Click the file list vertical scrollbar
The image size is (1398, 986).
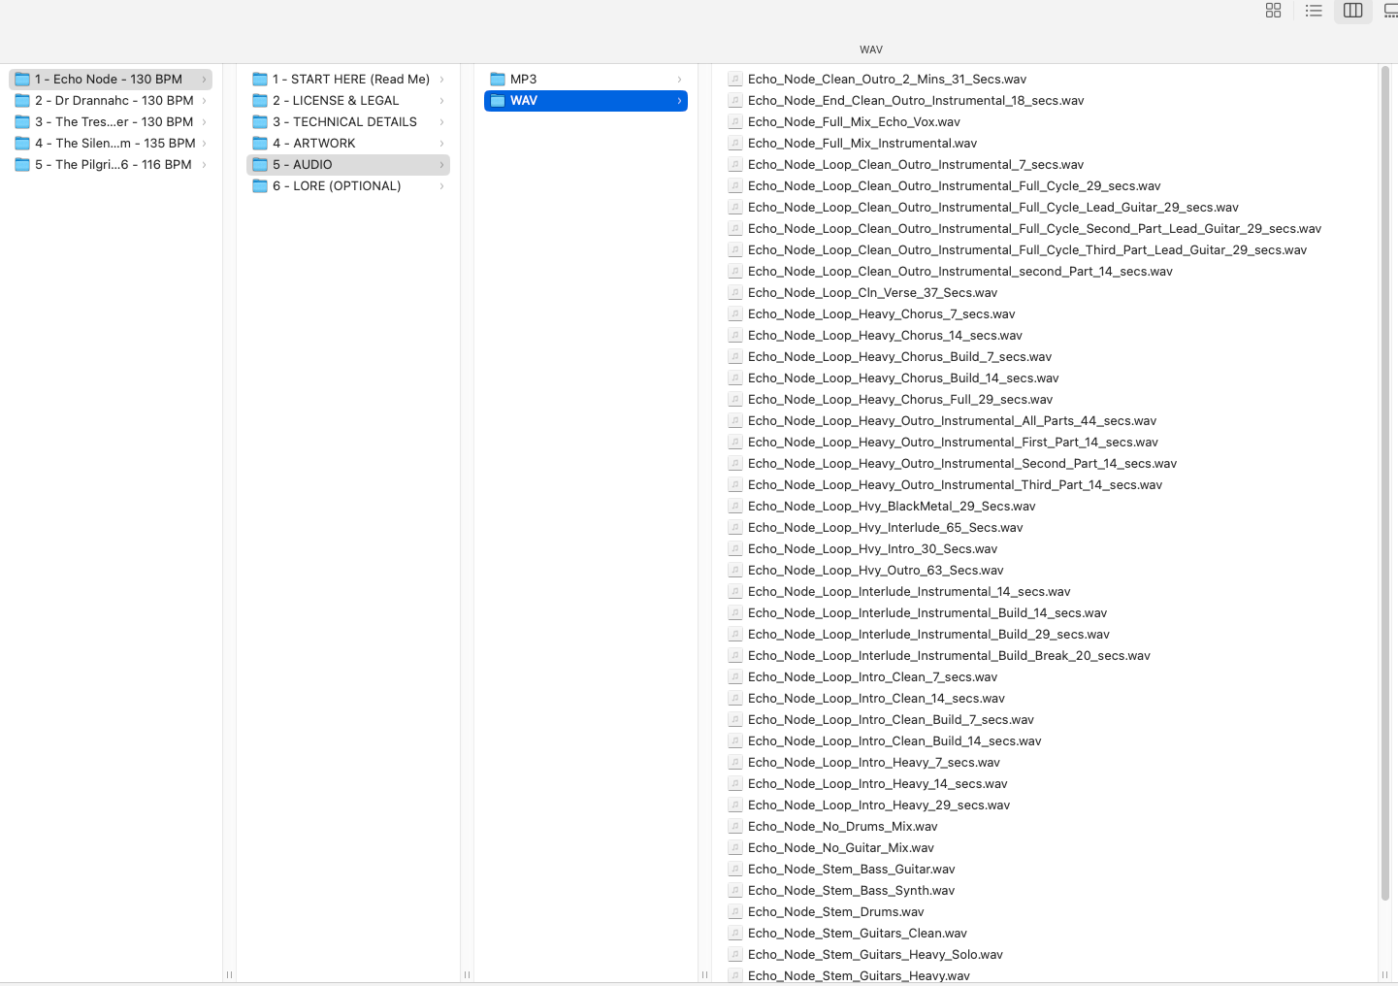click(x=1384, y=485)
